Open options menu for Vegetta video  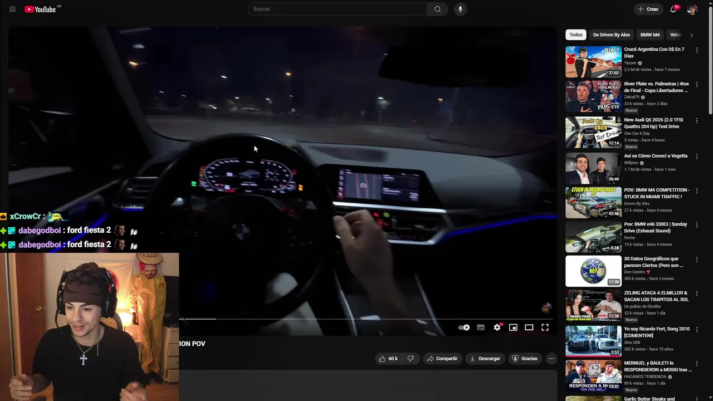697,157
